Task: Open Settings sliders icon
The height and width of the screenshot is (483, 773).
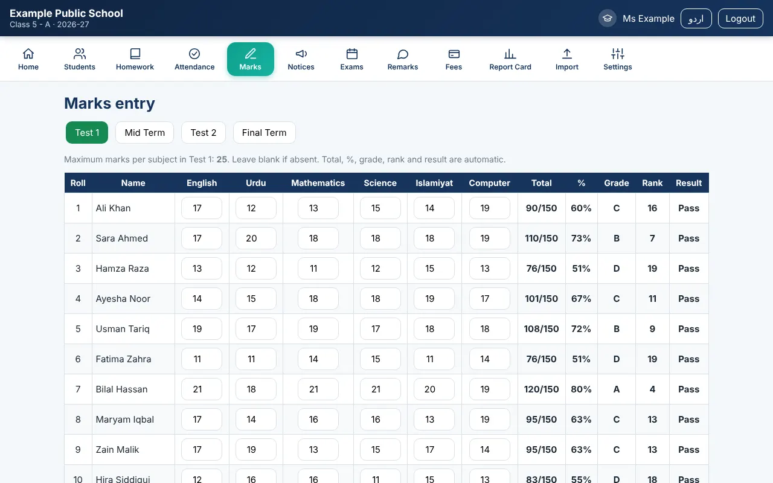Action: pyautogui.click(x=618, y=54)
